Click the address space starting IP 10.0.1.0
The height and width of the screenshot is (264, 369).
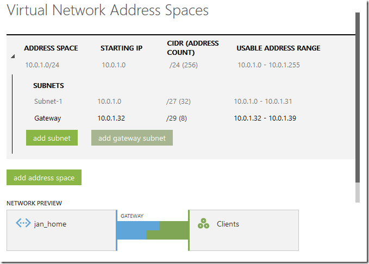pyautogui.click(x=114, y=65)
